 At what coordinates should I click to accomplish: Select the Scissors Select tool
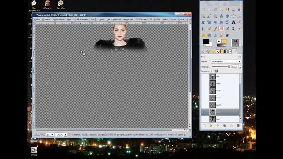coord(233,10)
